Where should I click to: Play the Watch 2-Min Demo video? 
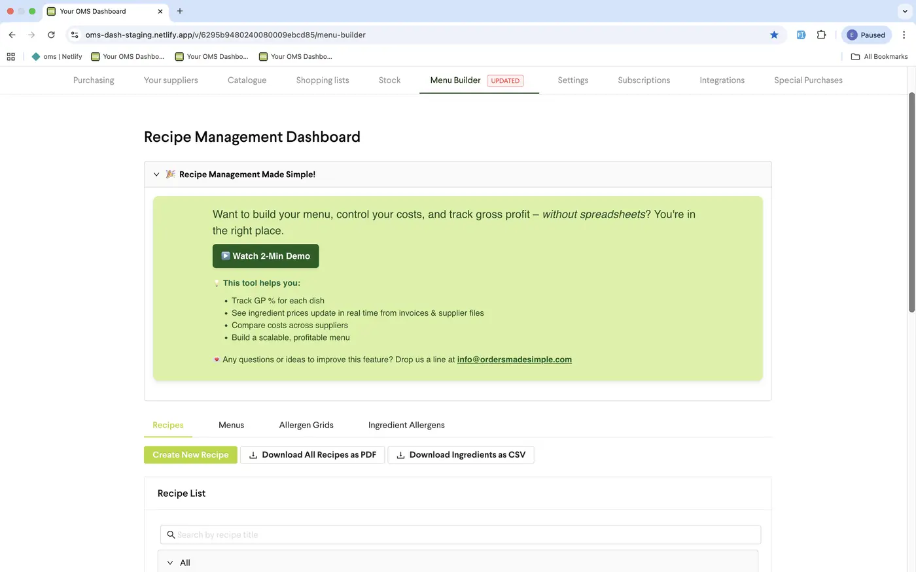tap(266, 256)
